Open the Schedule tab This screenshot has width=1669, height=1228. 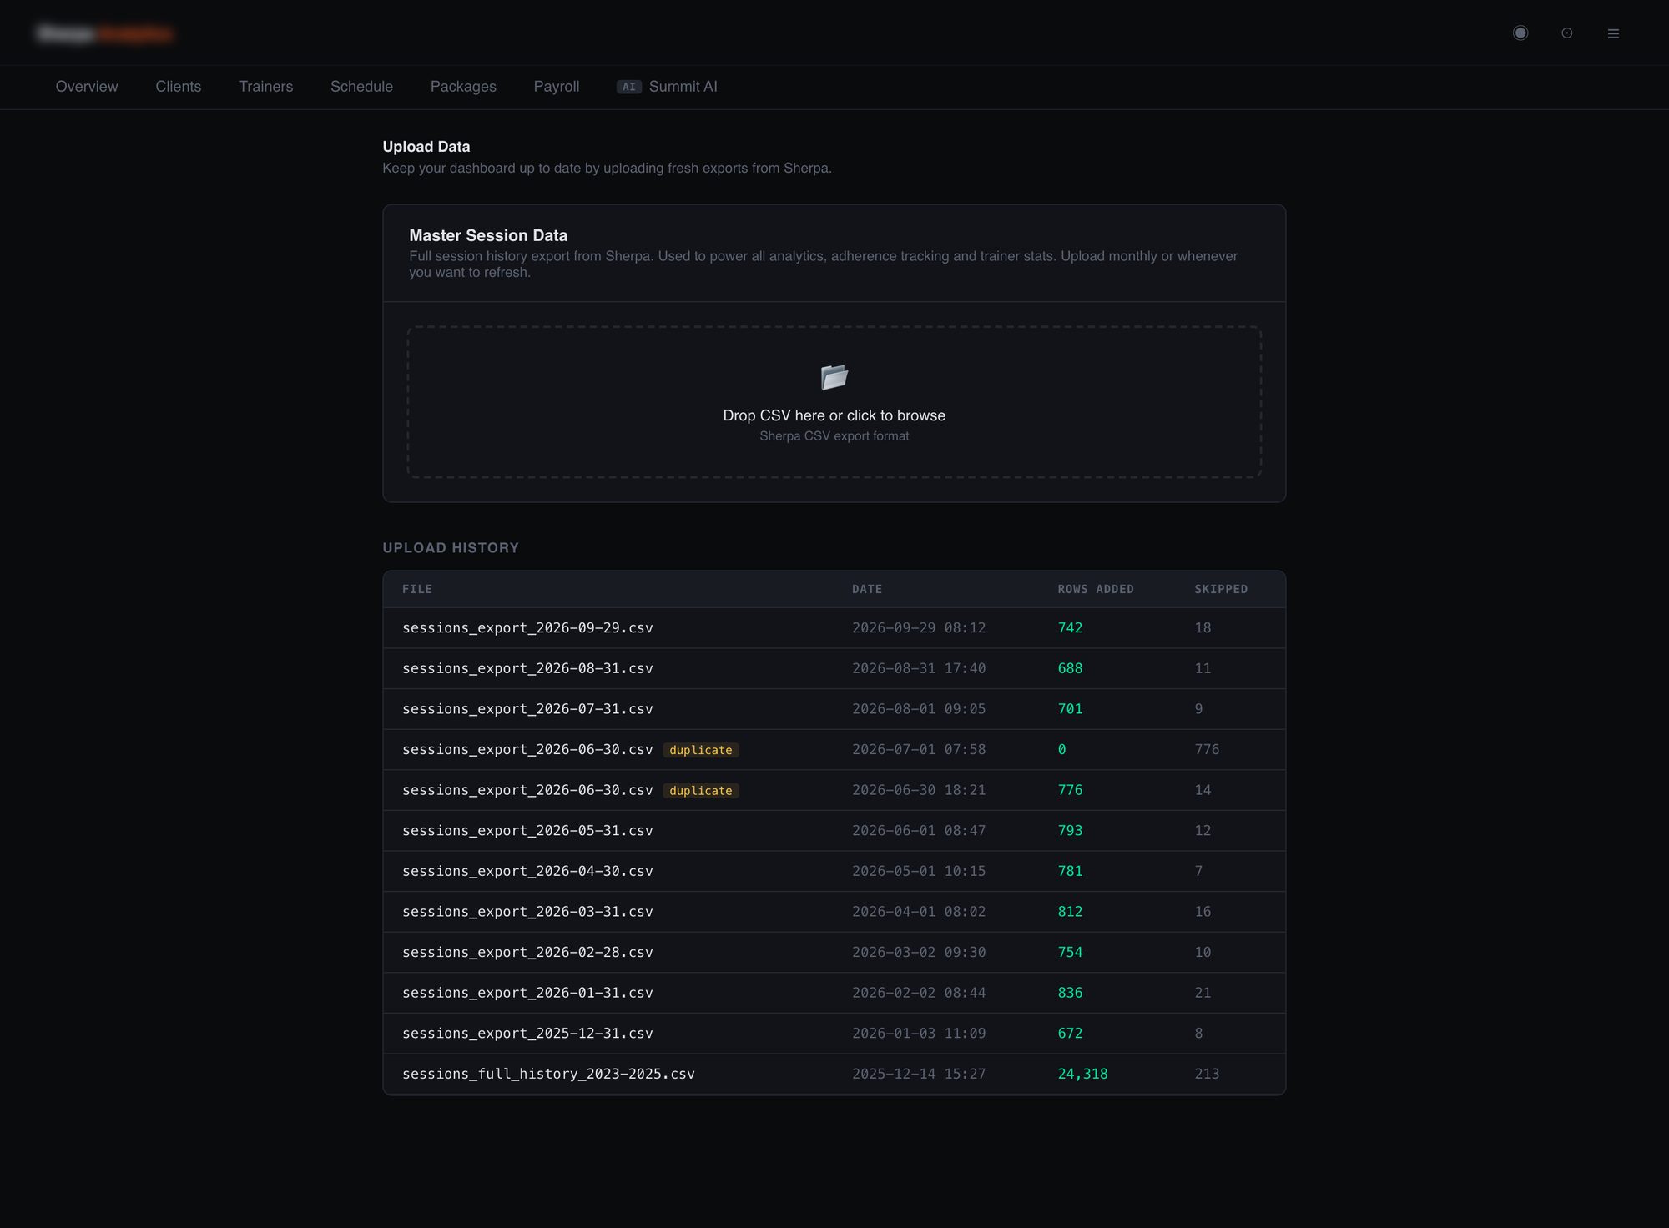coord(361,87)
